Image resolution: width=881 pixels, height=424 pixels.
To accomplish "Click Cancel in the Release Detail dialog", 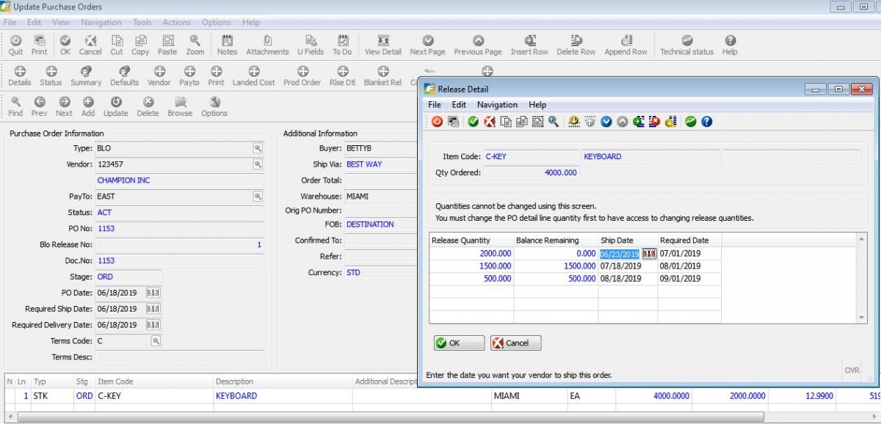I will coord(515,343).
